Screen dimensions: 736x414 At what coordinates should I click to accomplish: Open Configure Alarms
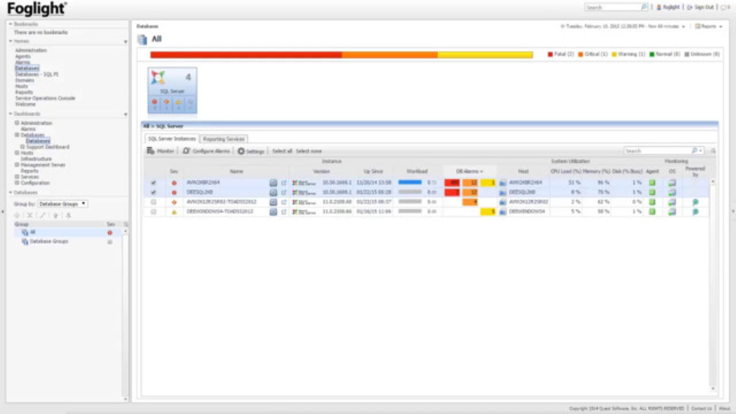[206, 151]
